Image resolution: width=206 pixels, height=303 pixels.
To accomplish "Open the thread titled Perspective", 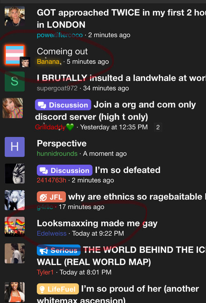I will click(x=61, y=143).
